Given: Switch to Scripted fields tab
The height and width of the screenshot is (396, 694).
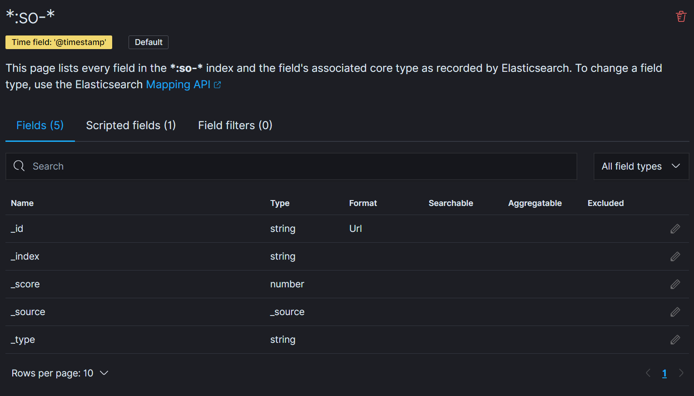Looking at the screenshot, I should 131,125.
